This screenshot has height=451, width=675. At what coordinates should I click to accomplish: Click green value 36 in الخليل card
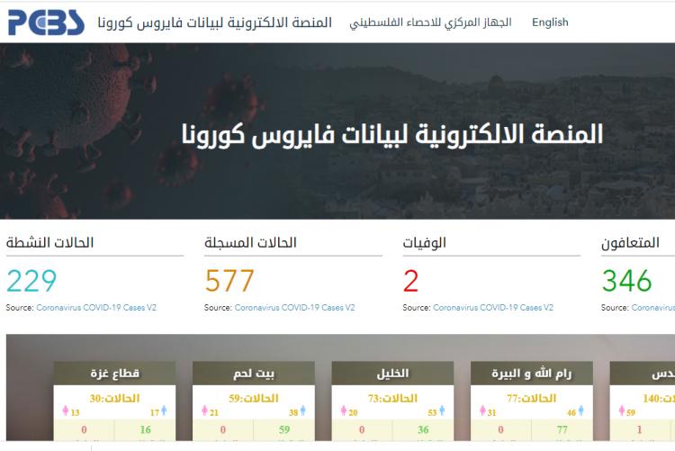[x=423, y=429]
